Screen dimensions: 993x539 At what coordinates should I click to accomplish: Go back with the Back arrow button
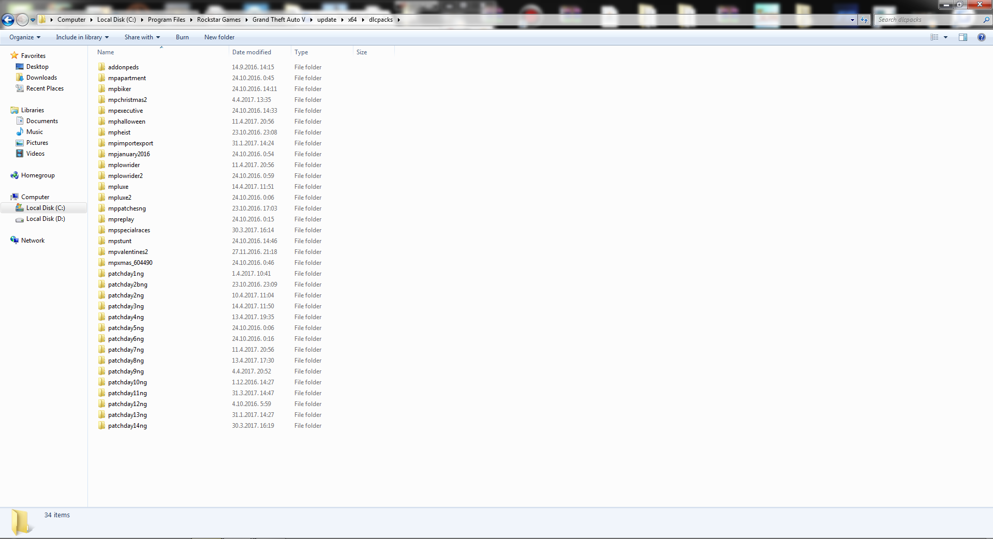8,20
